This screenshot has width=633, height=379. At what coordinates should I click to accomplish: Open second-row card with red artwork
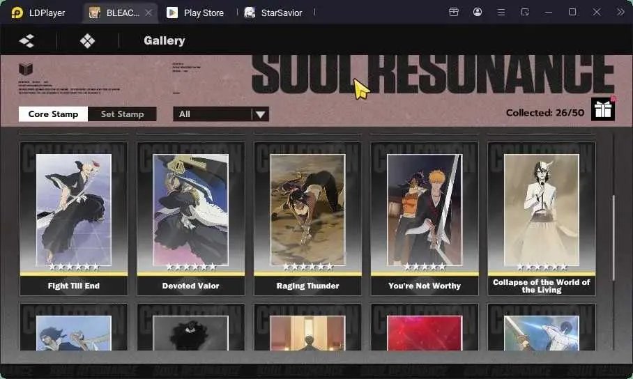click(425, 327)
